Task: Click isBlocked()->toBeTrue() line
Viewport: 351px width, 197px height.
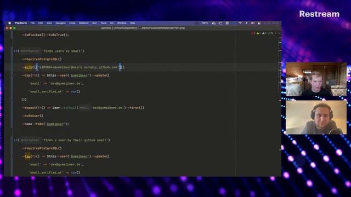Action: [45, 35]
